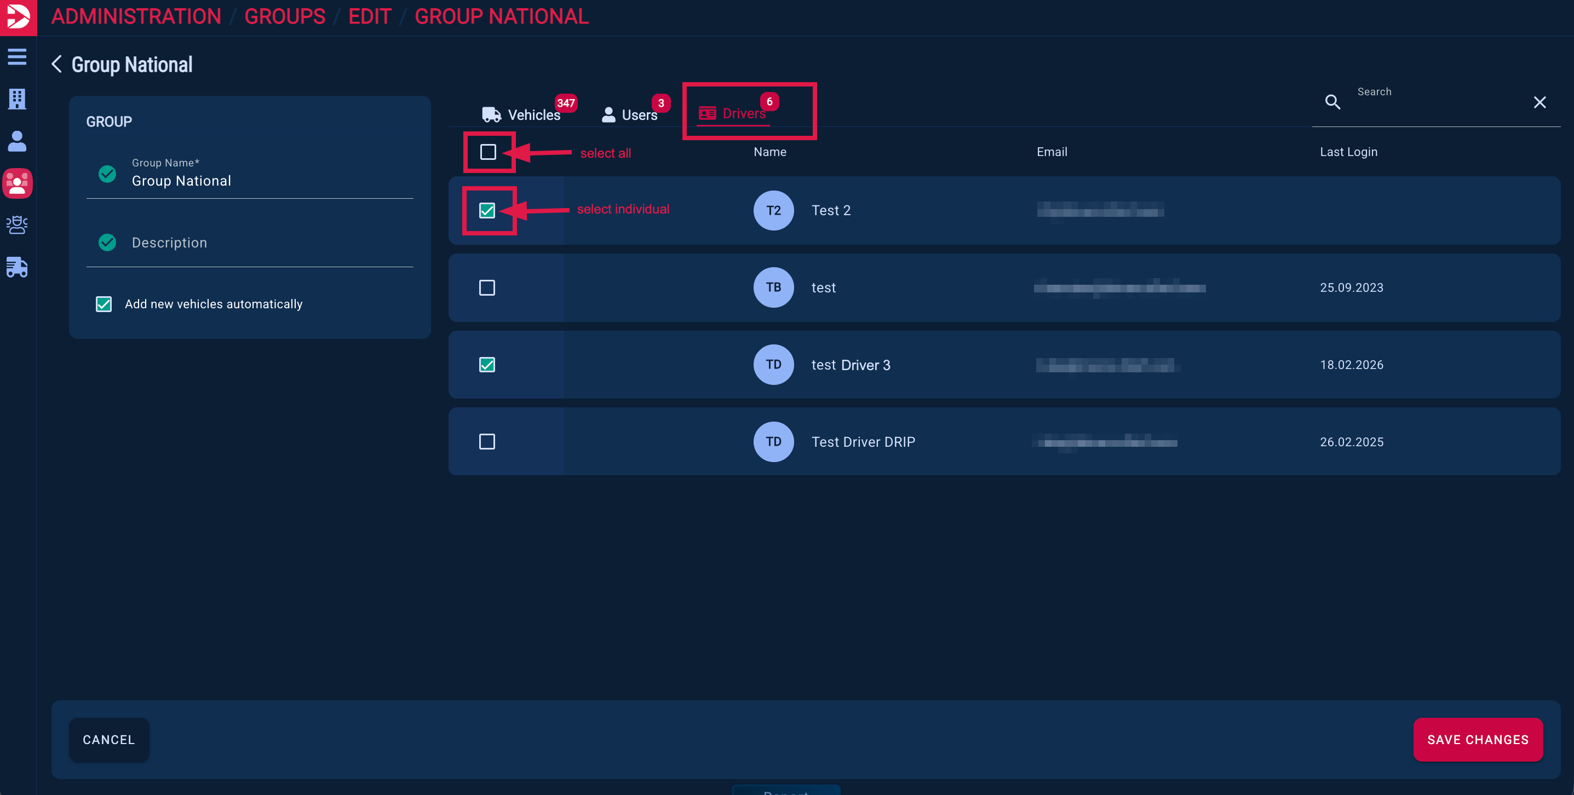Open the single user sidebar icon
This screenshot has width=1574, height=795.
click(17, 141)
